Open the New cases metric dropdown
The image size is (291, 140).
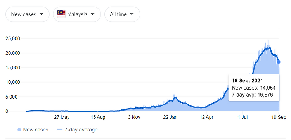pos(28,14)
